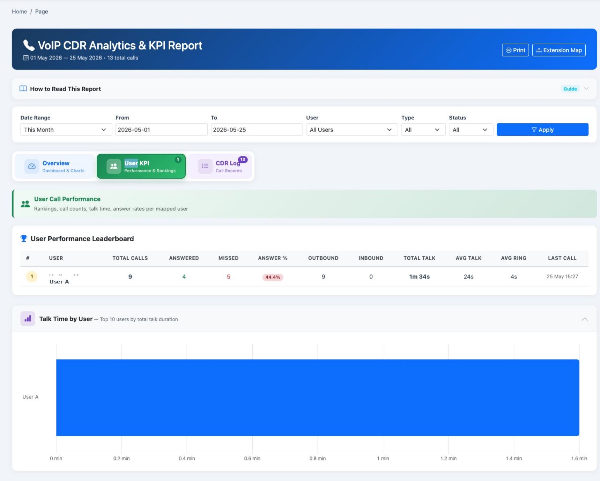This screenshot has width=600, height=481.
Task: Click the phone handset icon in header
Action: tap(29, 45)
